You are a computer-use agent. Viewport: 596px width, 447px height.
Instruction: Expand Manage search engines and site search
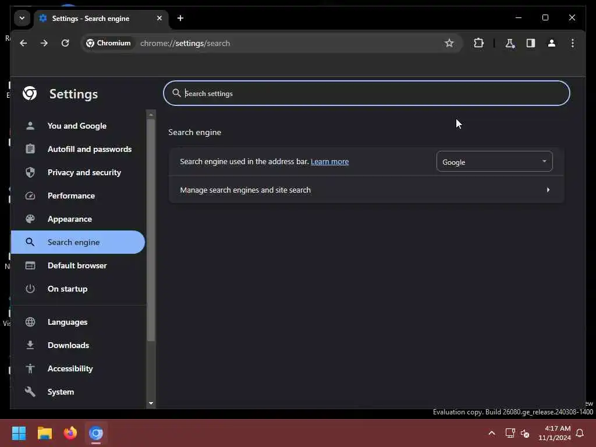(x=367, y=190)
